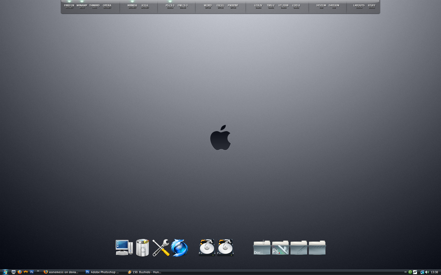Start TMU-F from the top launcher

click(271, 6)
